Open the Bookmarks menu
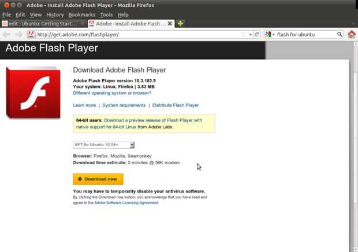 [x=82, y=15]
